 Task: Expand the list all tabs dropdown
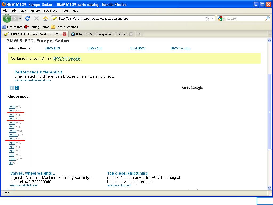pos(270,34)
